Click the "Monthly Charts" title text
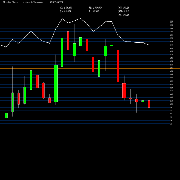180x180 pixels. point(10,2)
